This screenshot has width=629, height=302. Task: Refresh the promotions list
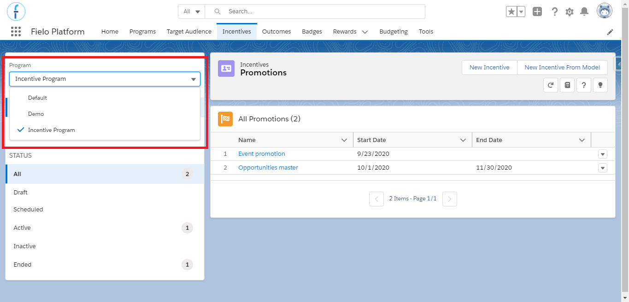coord(551,85)
